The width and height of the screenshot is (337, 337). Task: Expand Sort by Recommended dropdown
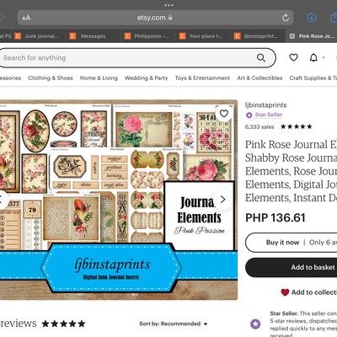(174, 324)
